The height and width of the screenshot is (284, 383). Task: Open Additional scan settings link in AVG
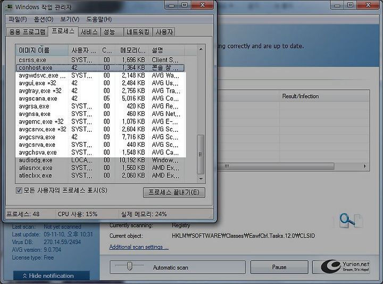coord(139,247)
